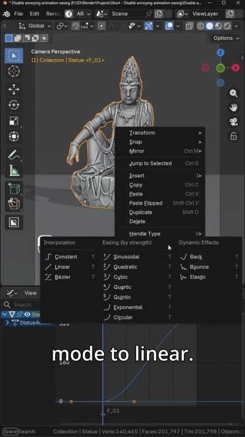Switch to material preview shading
Viewport: 245px width, 437px height.
pyautogui.click(x=218, y=26)
